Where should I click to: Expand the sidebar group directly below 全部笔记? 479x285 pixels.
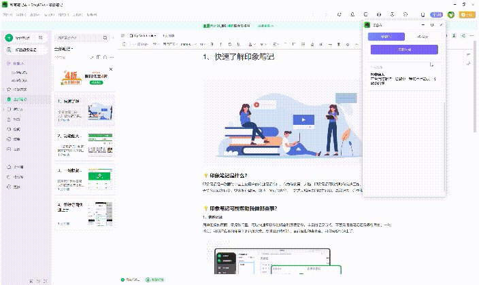point(3,109)
